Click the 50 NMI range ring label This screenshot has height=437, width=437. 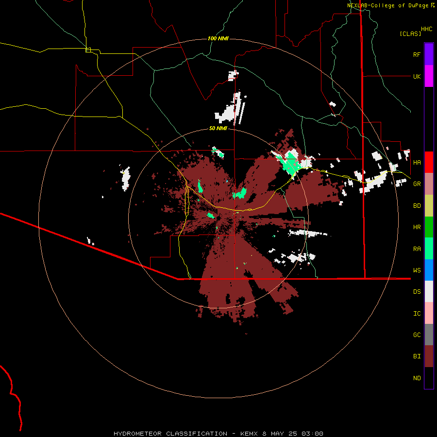point(218,128)
